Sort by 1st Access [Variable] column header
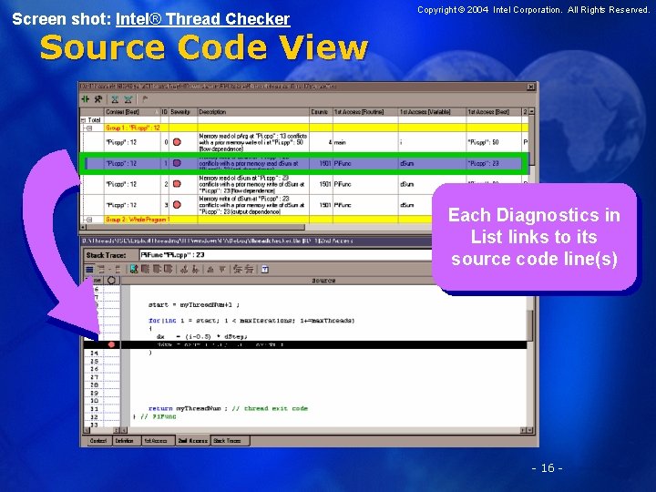The height and width of the screenshot is (492, 656). (432, 112)
